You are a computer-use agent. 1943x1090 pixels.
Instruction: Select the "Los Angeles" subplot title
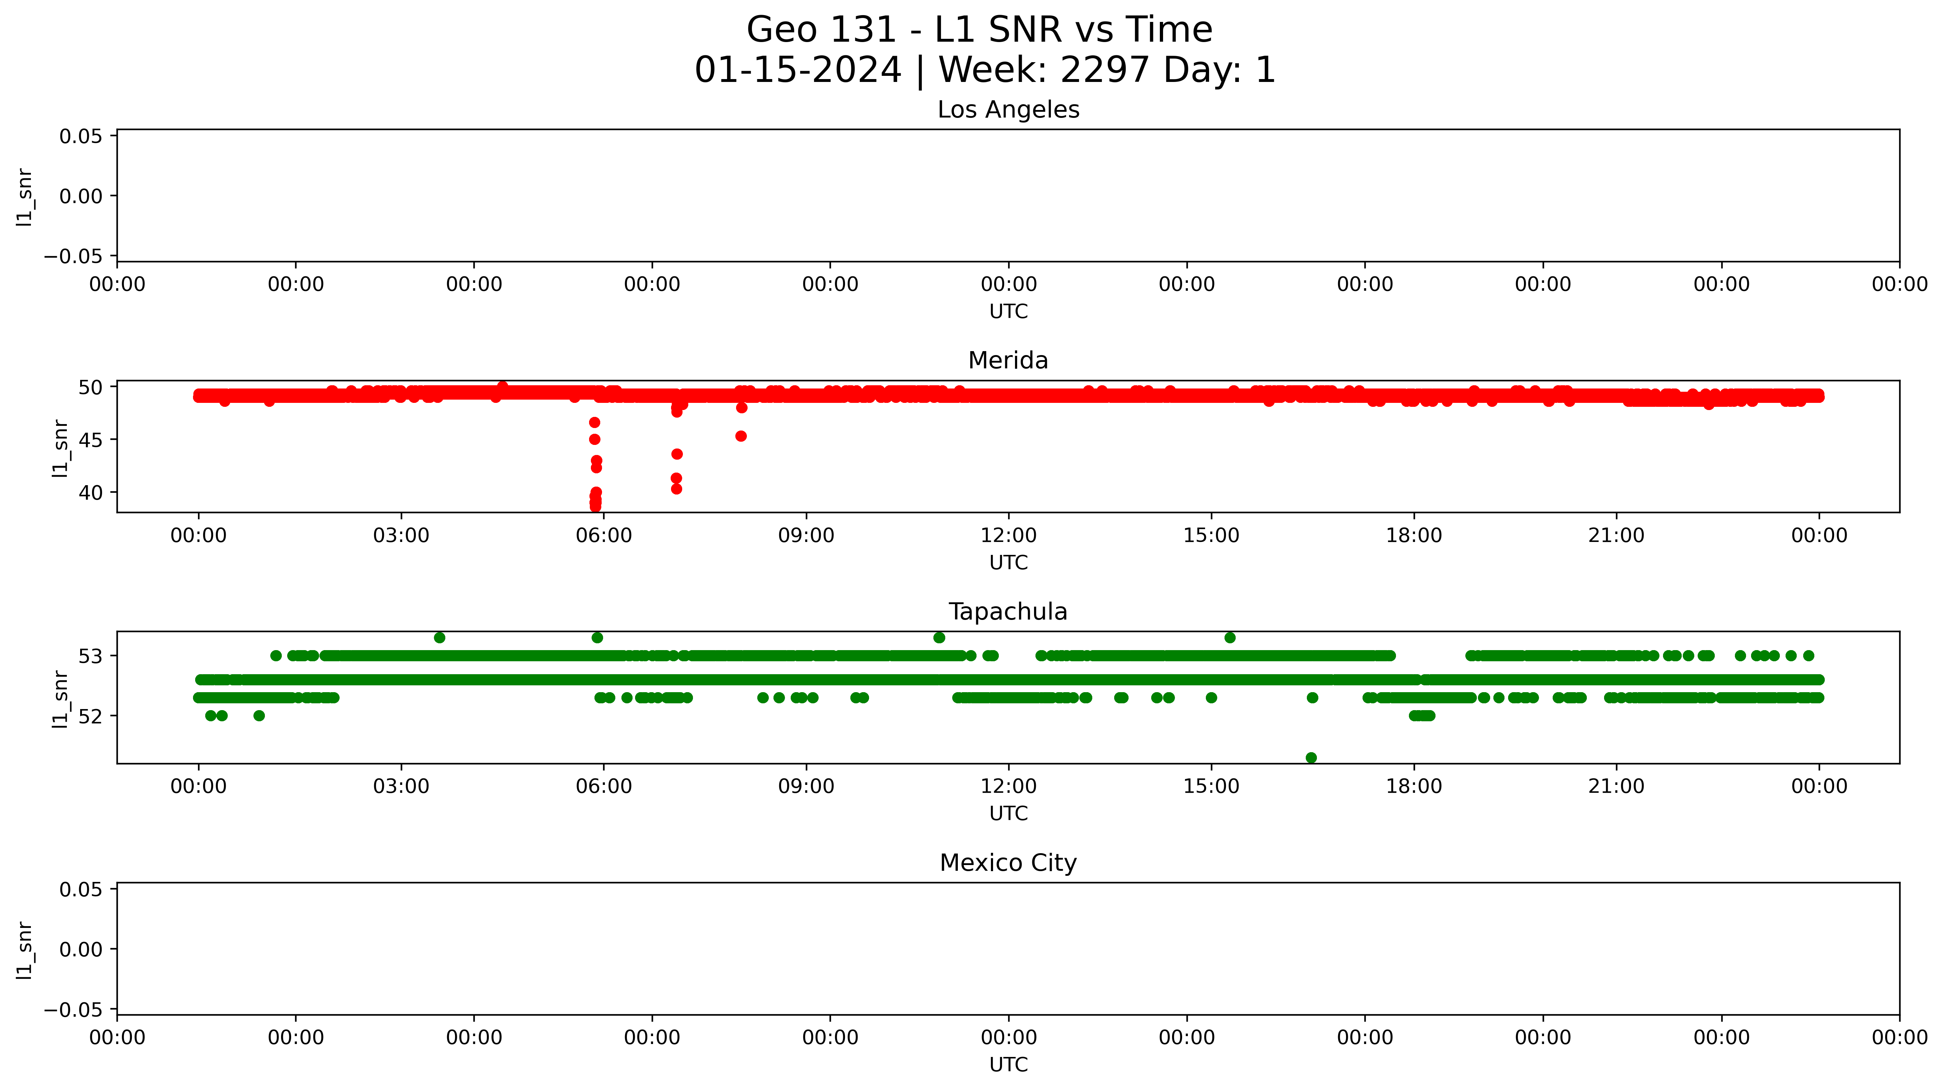(x=1009, y=110)
